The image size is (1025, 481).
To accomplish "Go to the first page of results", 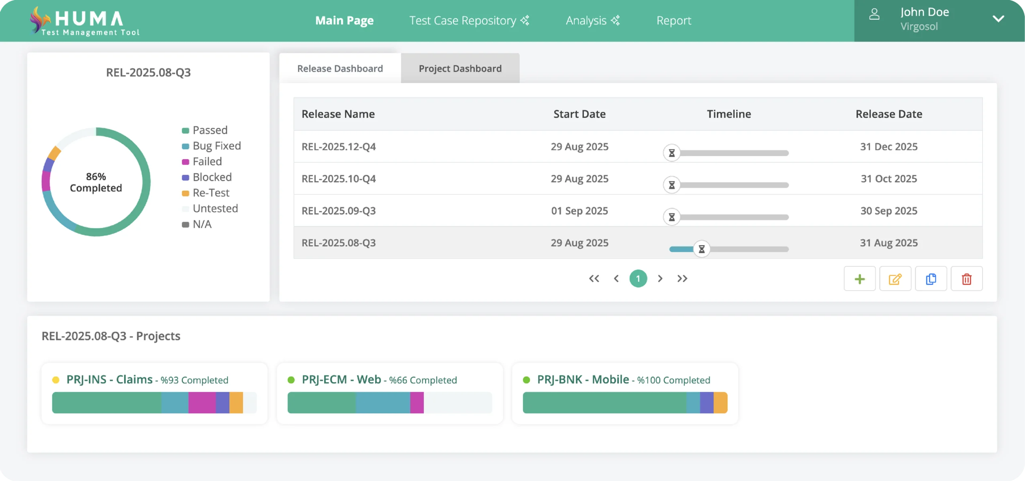I will click(x=594, y=279).
